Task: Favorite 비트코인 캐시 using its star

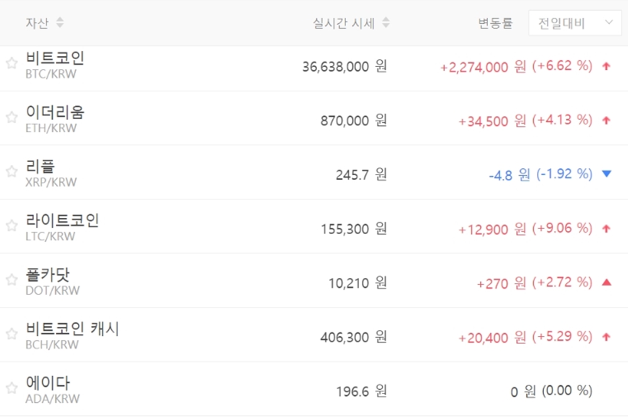Action: coord(11,334)
